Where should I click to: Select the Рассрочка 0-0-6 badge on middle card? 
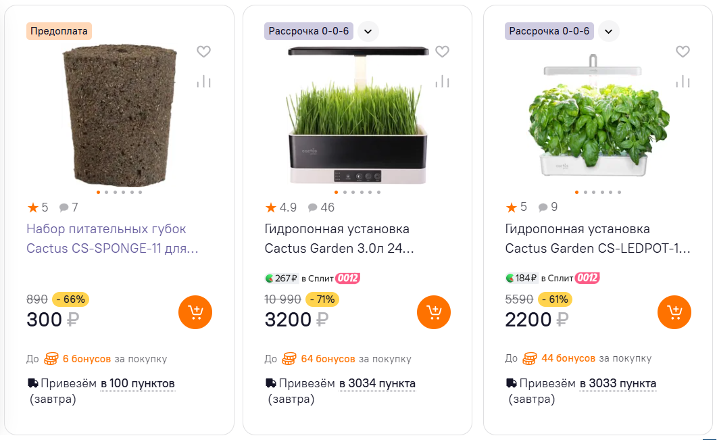pos(308,31)
